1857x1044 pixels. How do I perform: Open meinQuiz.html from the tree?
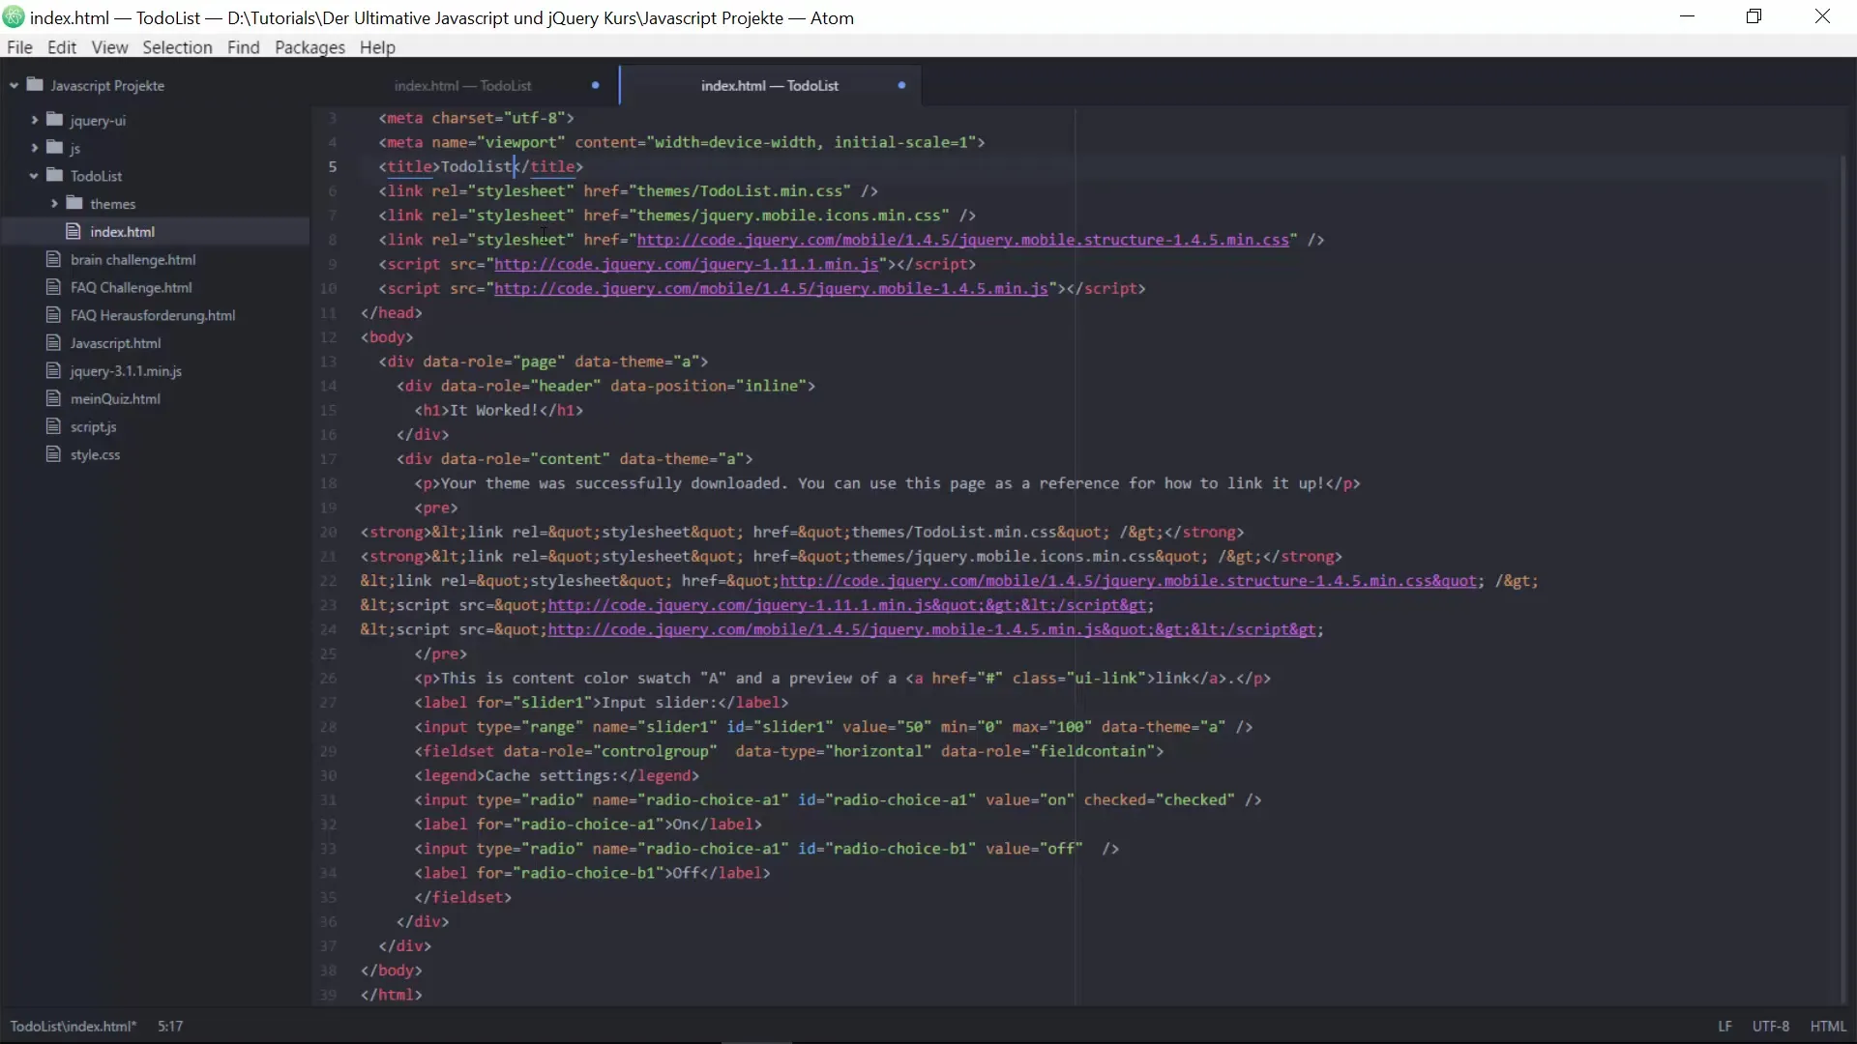[115, 399]
